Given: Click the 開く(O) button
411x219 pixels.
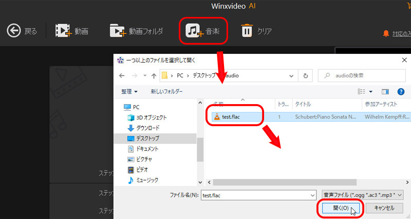Looking at the screenshot, I should (x=341, y=208).
